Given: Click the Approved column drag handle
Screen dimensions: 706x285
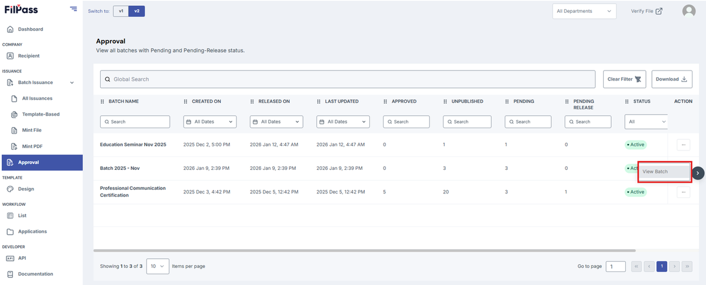Looking at the screenshot, I should click(x=386, y=102).
